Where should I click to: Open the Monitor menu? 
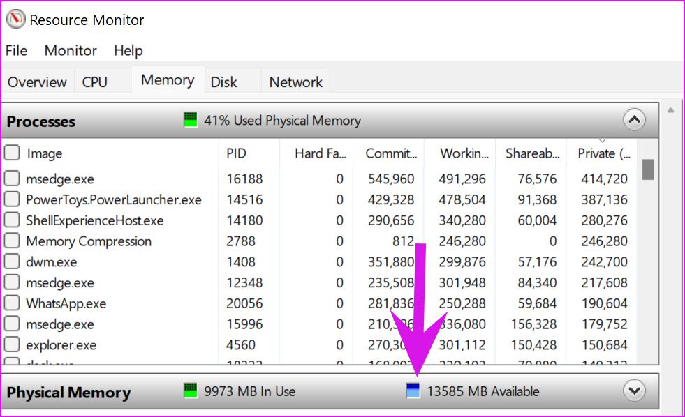(70, 50)
